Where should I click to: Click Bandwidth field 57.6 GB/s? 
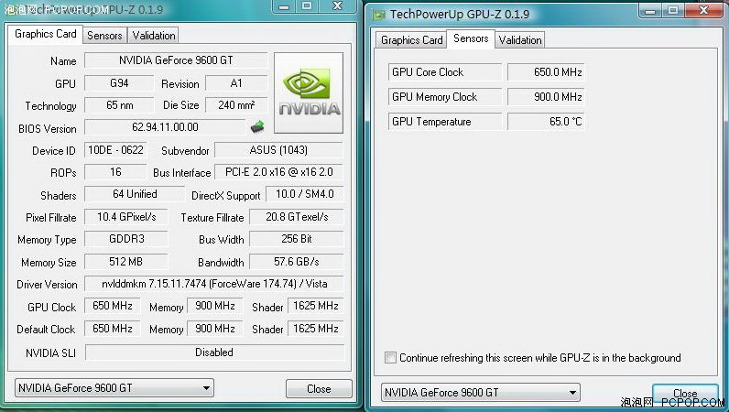click(x=297, y=261)
